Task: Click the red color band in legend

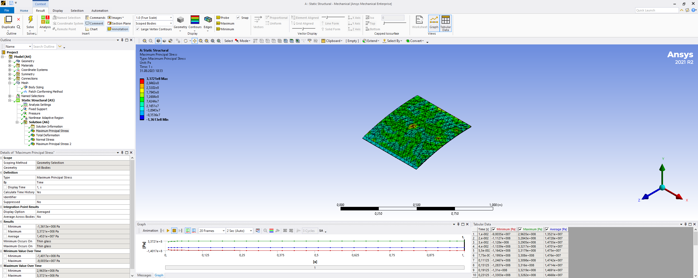Action: pyautogui.click(x=142, y=81)
